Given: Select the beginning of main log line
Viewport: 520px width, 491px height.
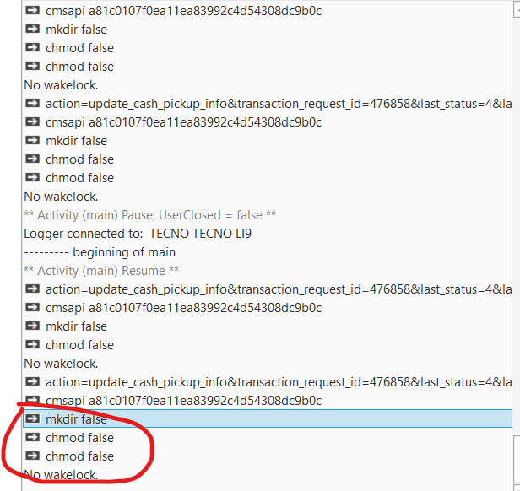Looking at the screenshot, I should (100, 252).
